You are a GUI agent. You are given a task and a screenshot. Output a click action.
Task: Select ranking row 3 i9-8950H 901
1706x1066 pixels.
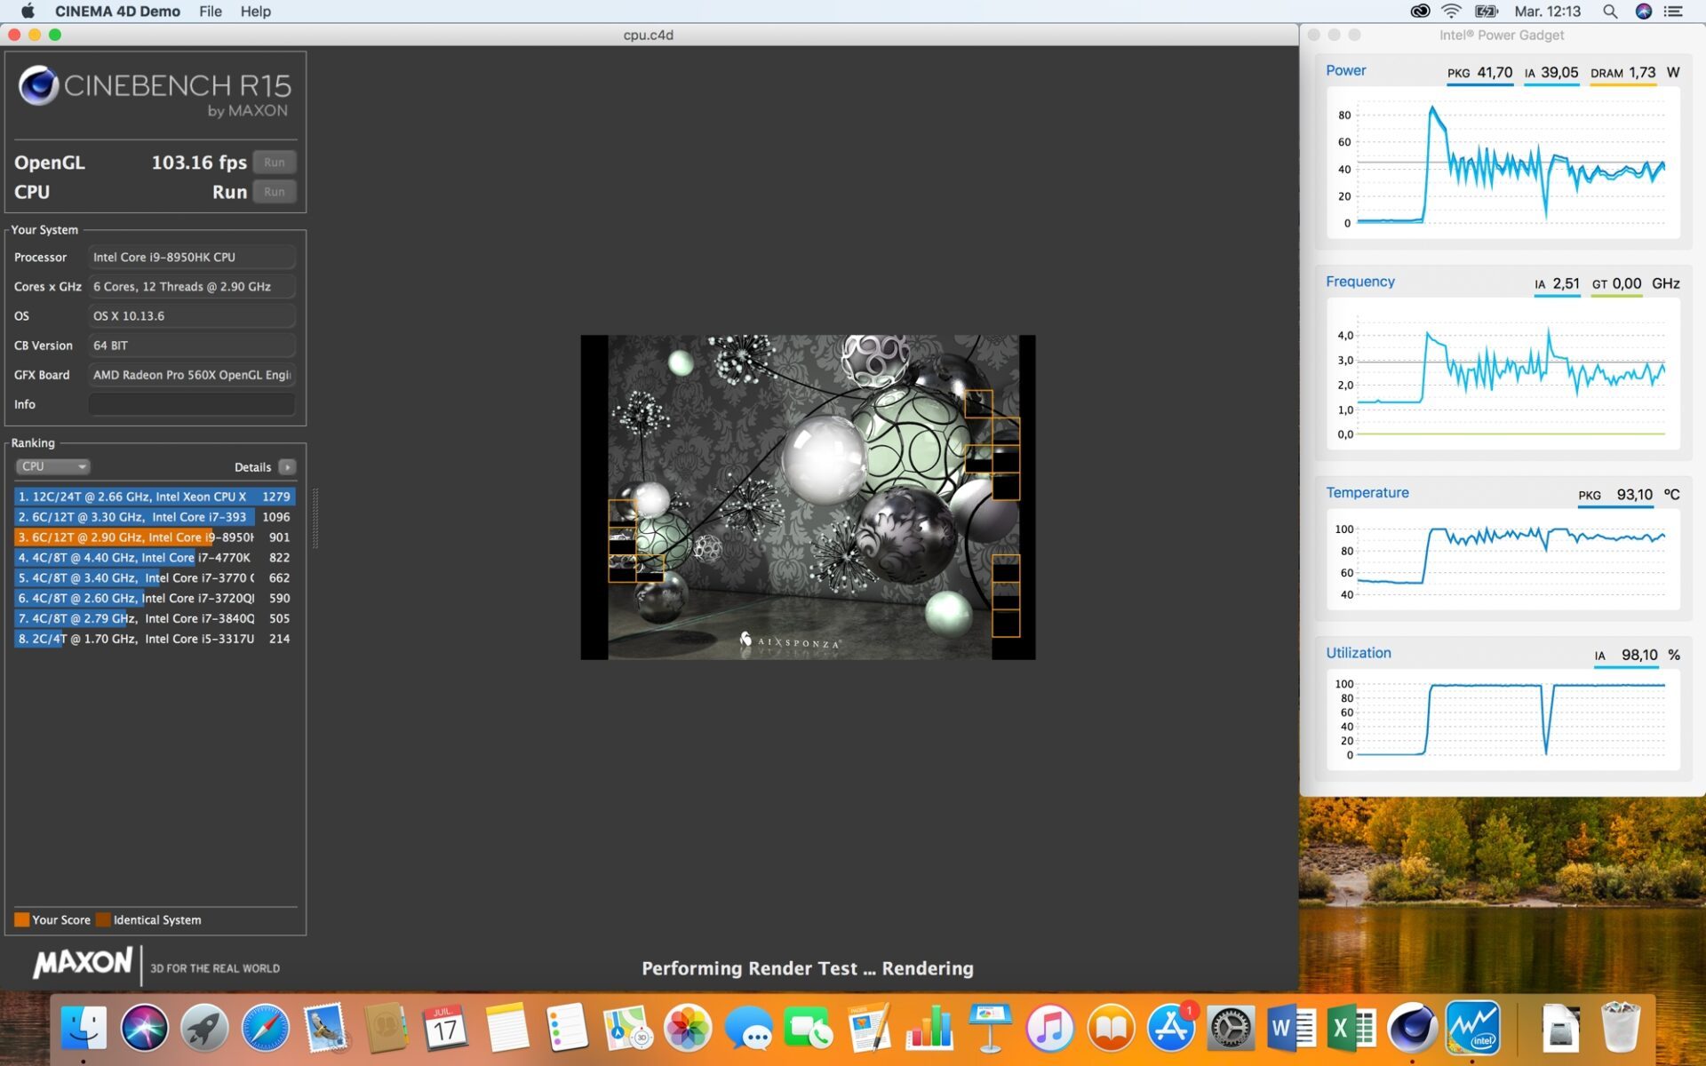point(155,537)
